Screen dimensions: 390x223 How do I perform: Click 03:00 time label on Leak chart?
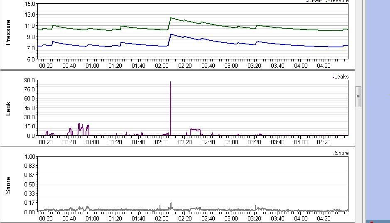pos(231,142)
